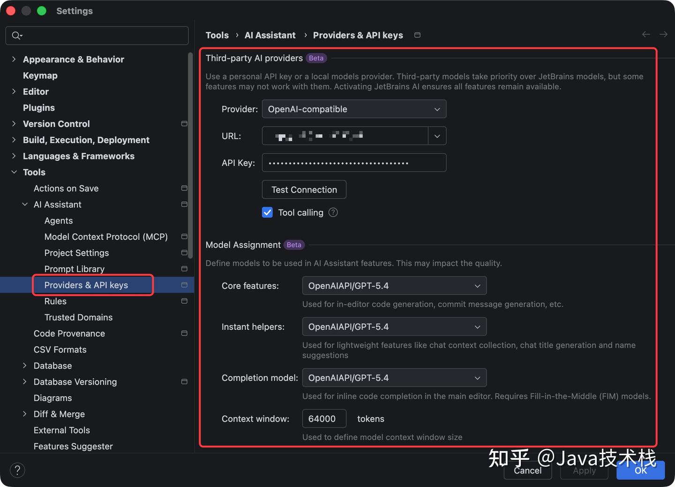Expand Appearance & Behavior section
The image size is (675, 487).
(x=14, y=59)
